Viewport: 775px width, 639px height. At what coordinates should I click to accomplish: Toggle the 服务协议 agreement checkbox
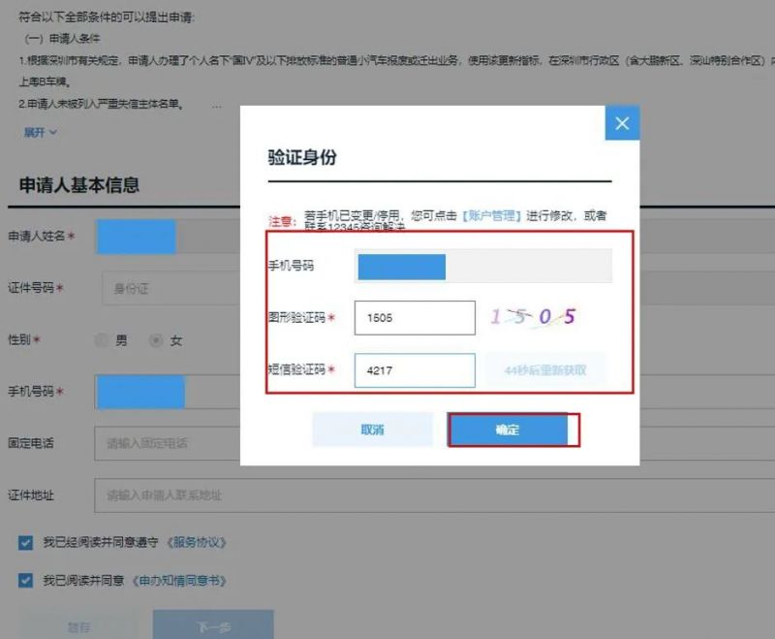[x=26, y=543]
